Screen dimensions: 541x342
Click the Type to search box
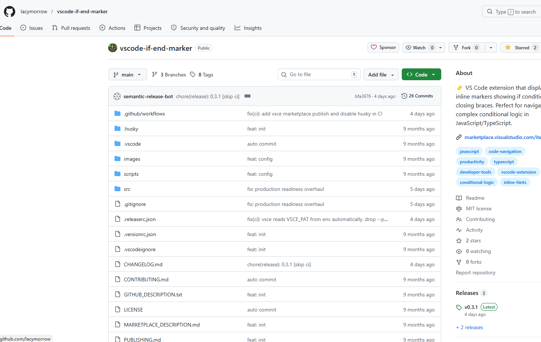point(512,12)
